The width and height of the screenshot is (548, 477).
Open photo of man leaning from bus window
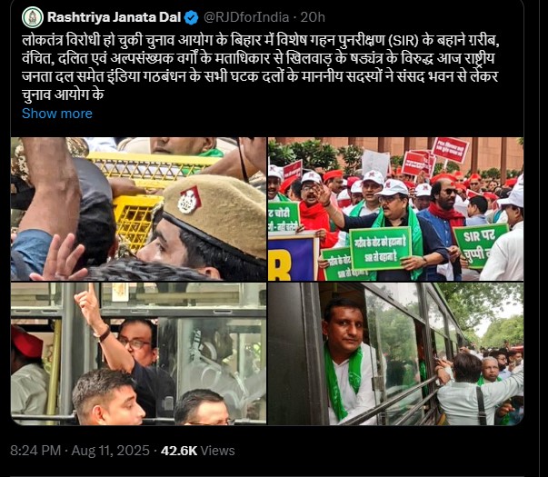coord(395,353)
